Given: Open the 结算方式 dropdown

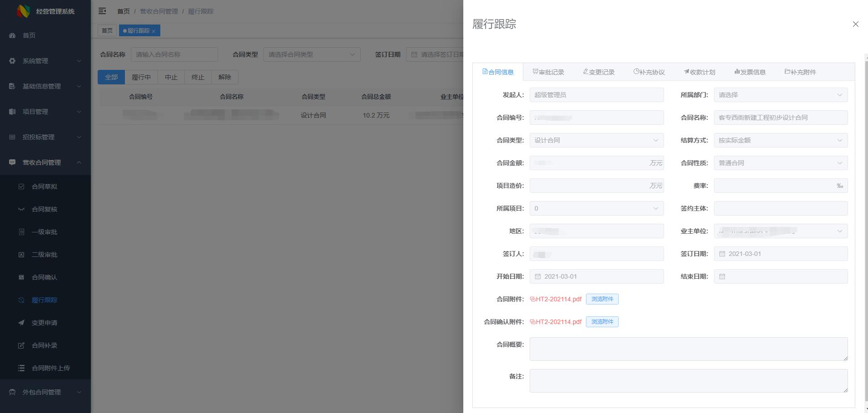Looking at the screenshot, I should pos(780,140).
